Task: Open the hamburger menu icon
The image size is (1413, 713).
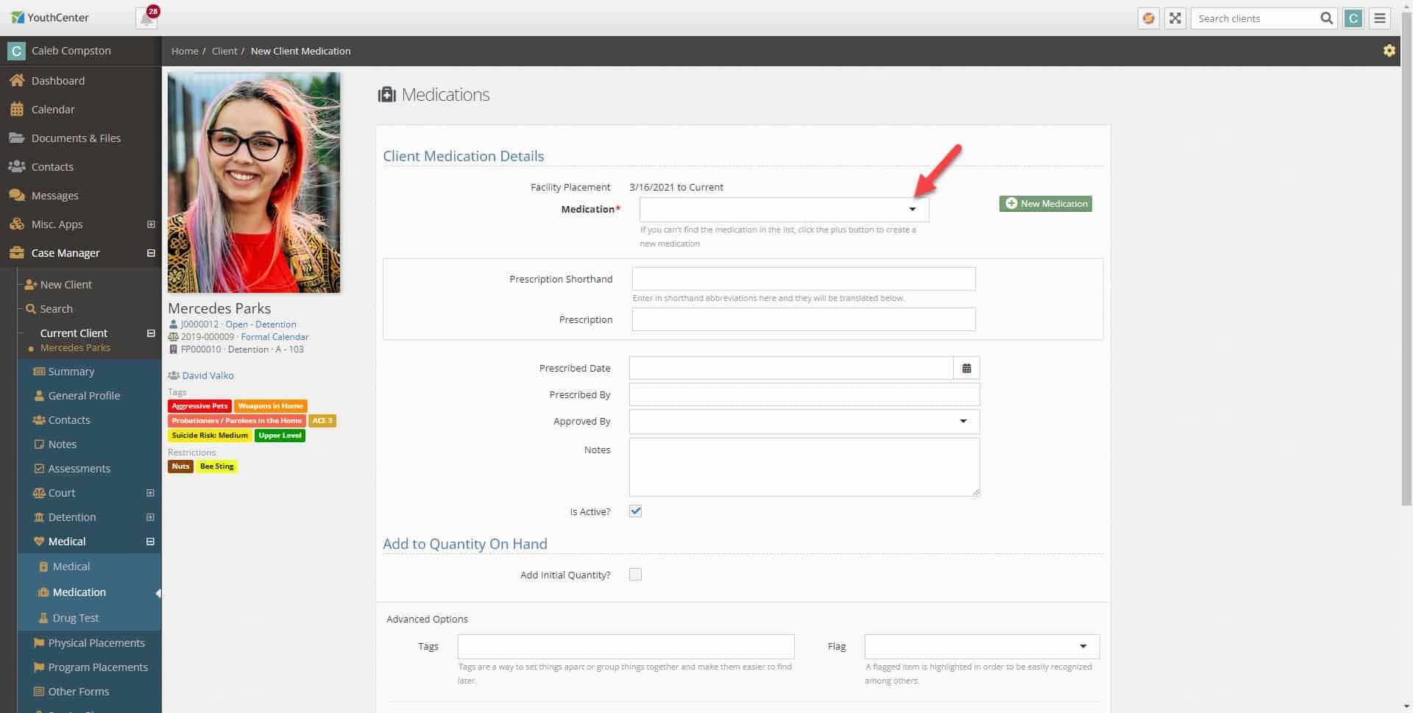Action: click(x=1380, y=18)
